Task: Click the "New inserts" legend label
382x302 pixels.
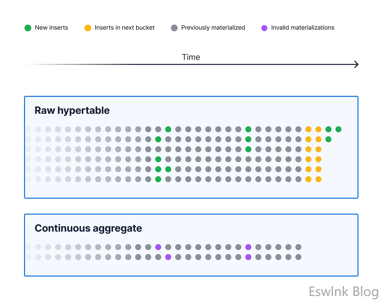Action: click(x=51, y=28)
